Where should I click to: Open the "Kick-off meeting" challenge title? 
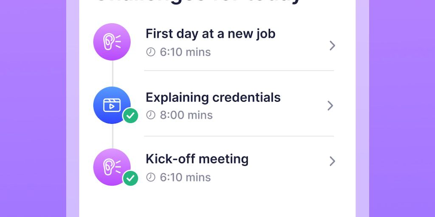[197, 159]
